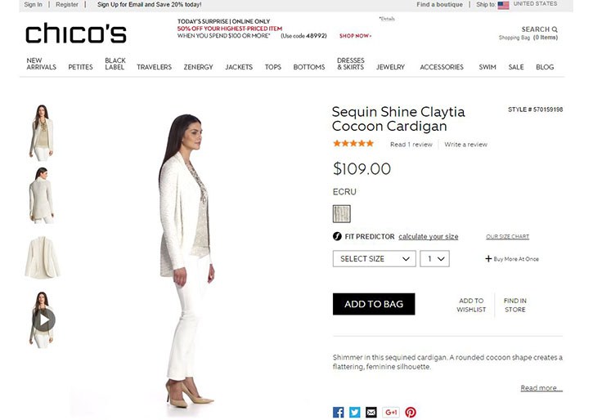
Task: Click the plus icon for Buy More At Once
Action: 488,259
